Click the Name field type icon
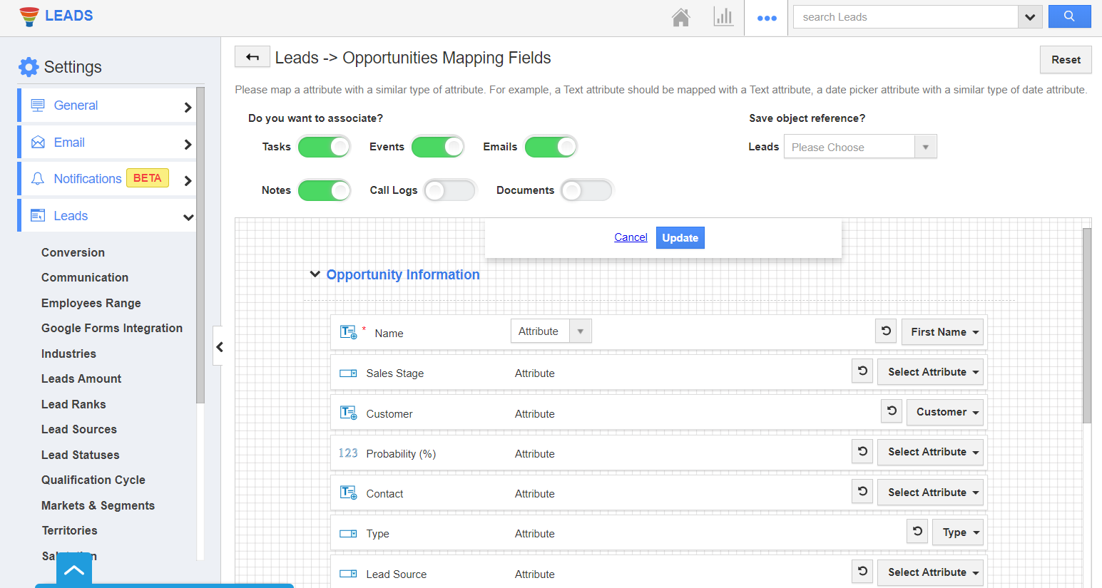This screenshot has width=1102, height=588. tap(348, 332)
